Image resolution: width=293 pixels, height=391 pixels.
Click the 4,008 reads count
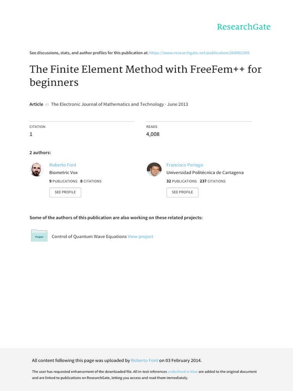pos(153,134)
